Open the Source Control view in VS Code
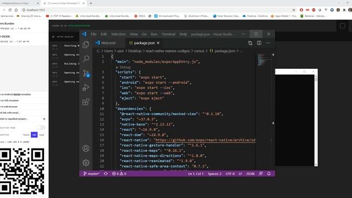 [x=86, y=73]
